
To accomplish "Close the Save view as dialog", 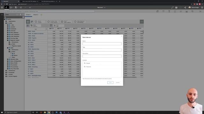I will (122, 36).
